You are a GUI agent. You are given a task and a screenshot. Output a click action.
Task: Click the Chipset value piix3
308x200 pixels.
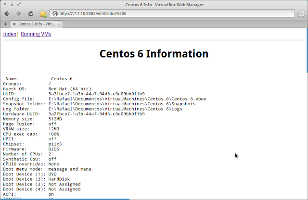(x=55, y=144)
